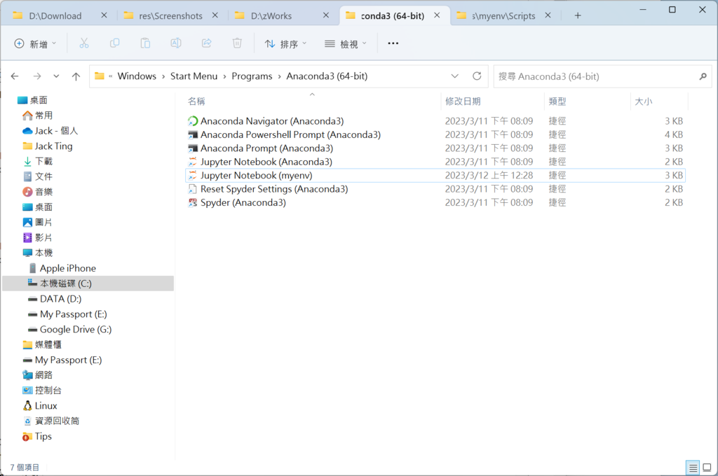Click Windows in the breadcrumb path
The width and height of the screenshot is (718, 476).
[x=137, y=76]
